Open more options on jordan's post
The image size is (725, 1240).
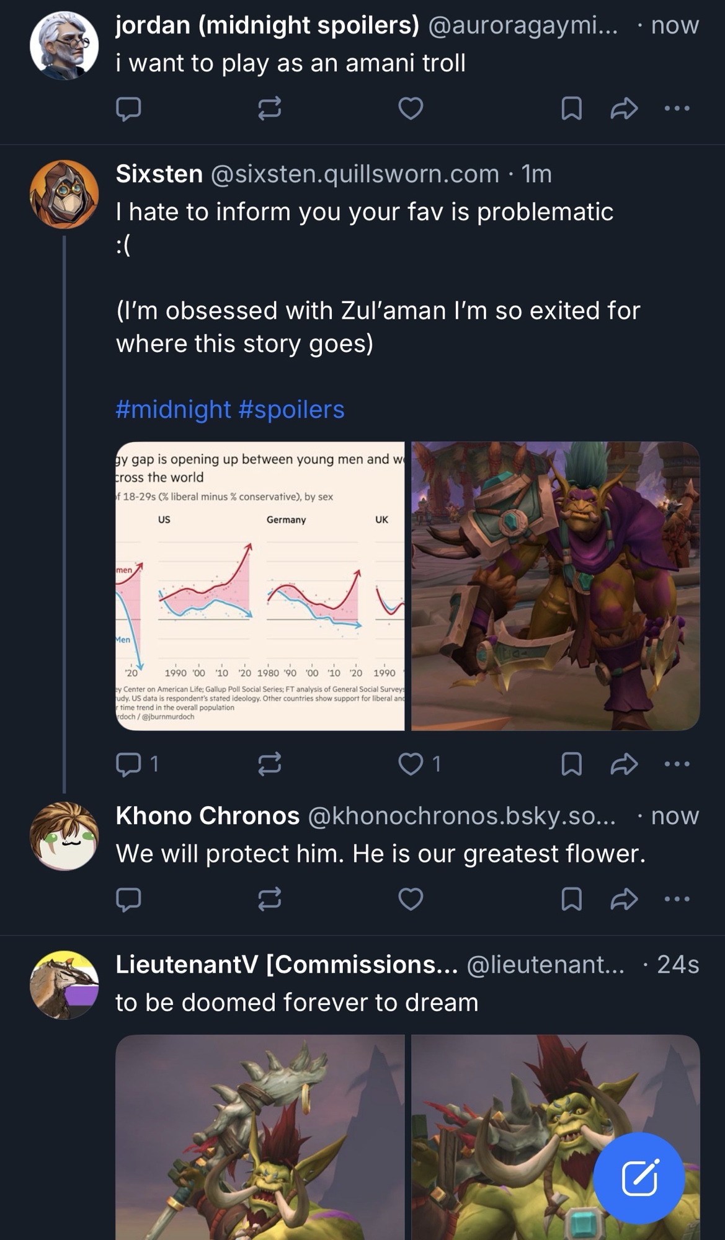677,109
